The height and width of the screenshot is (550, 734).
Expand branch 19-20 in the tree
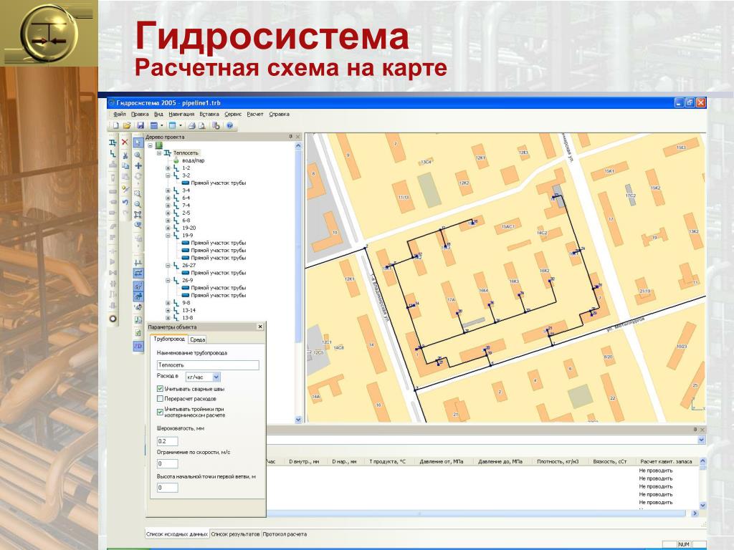click(168, 228)
